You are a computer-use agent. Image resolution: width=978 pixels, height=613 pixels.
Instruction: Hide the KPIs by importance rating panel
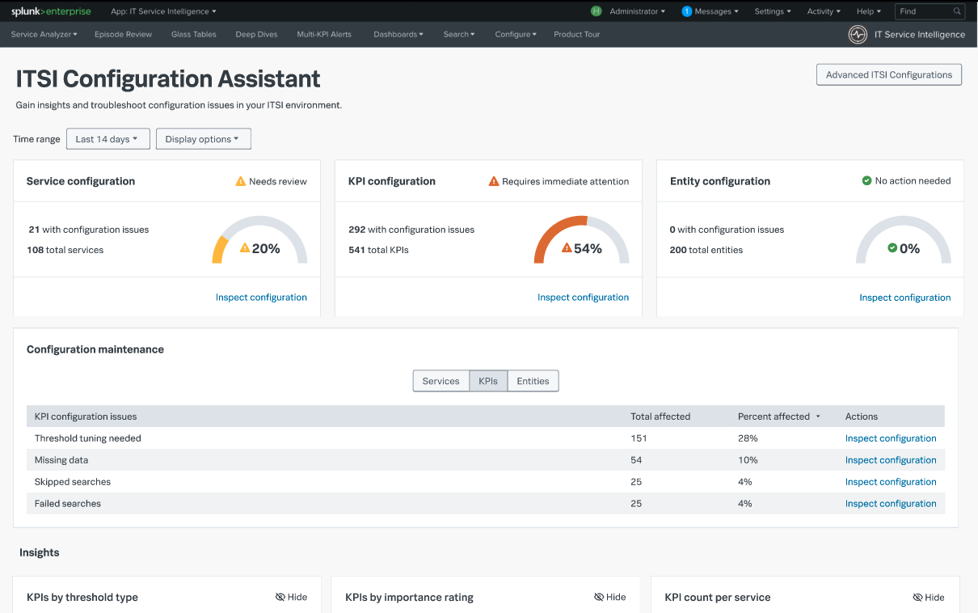click(x=609, y=597)
